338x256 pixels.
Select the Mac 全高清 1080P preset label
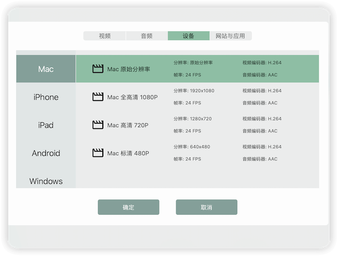point(132,97)
